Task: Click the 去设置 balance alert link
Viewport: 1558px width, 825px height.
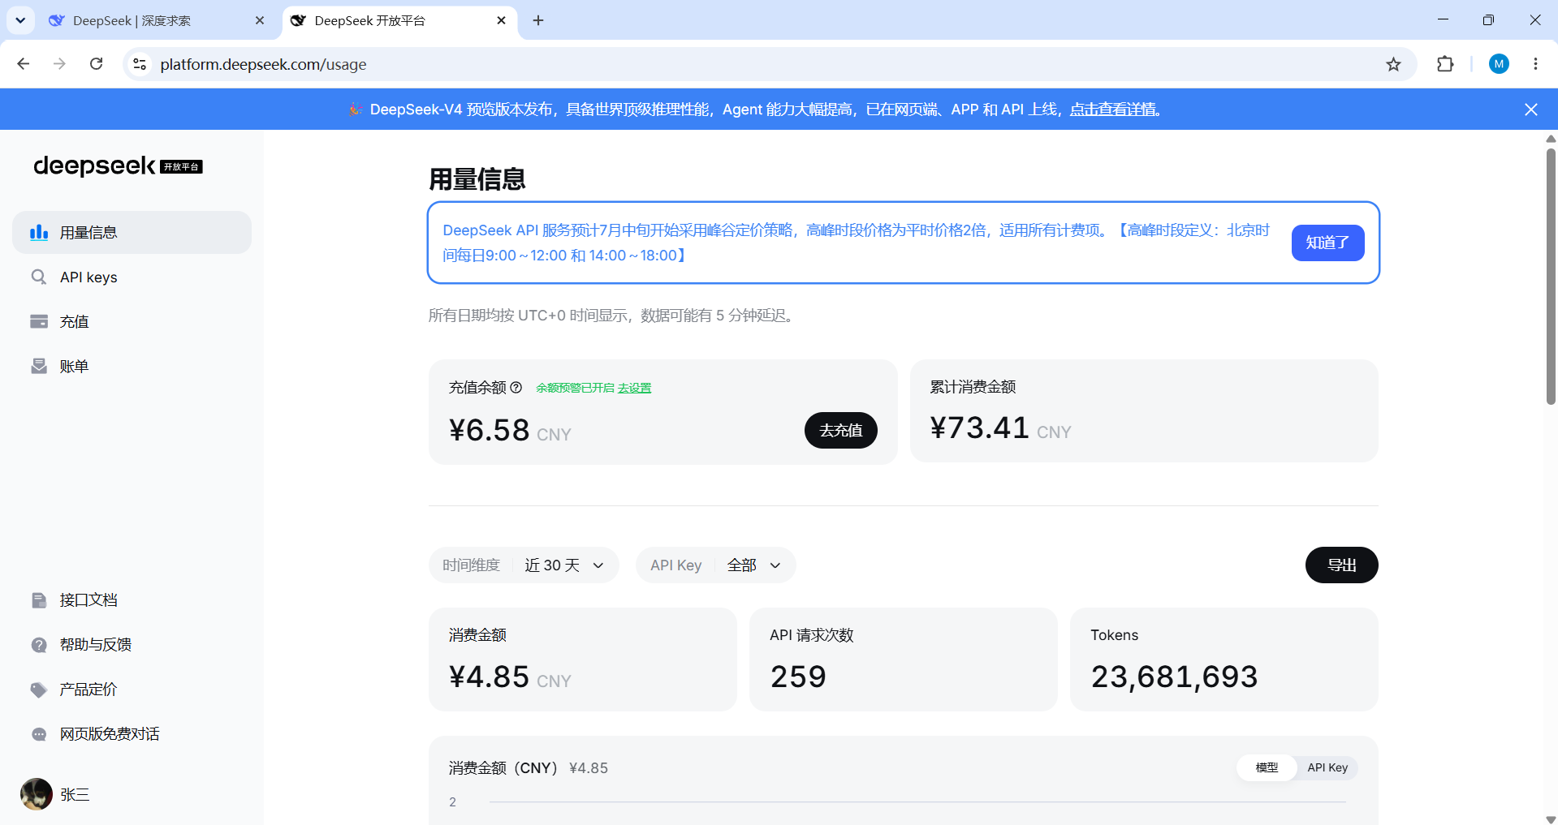Action: pos(634,389)
